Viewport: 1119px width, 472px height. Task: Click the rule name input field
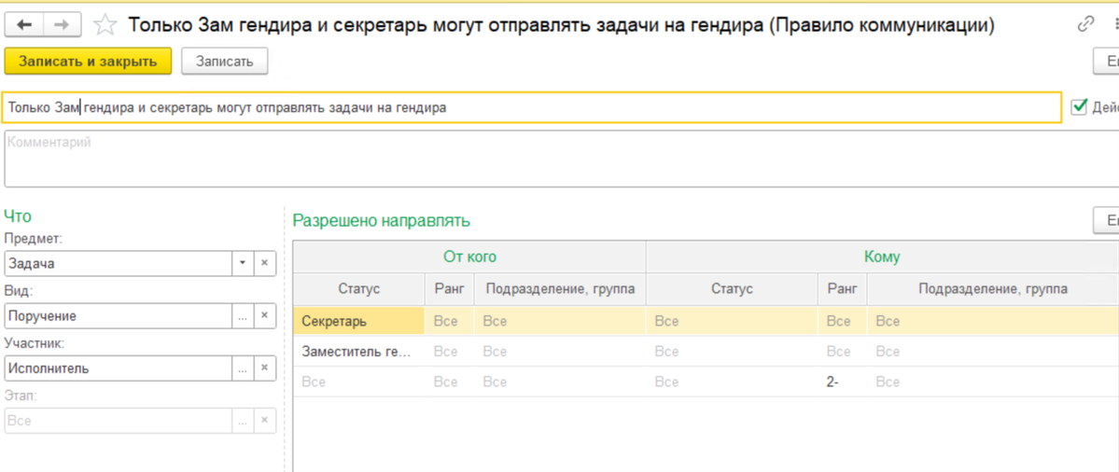532,107
